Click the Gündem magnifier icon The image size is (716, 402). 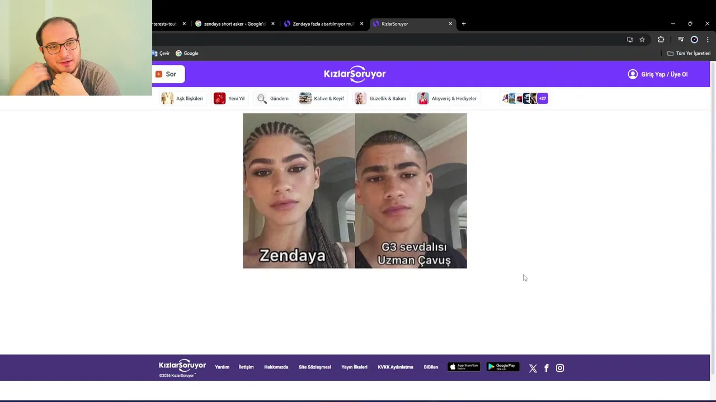262,98
